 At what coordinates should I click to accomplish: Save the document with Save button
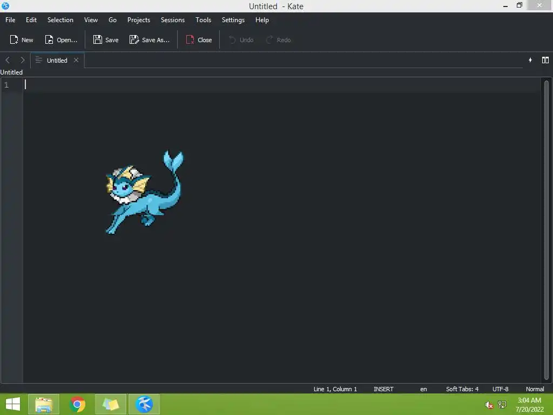106,40
